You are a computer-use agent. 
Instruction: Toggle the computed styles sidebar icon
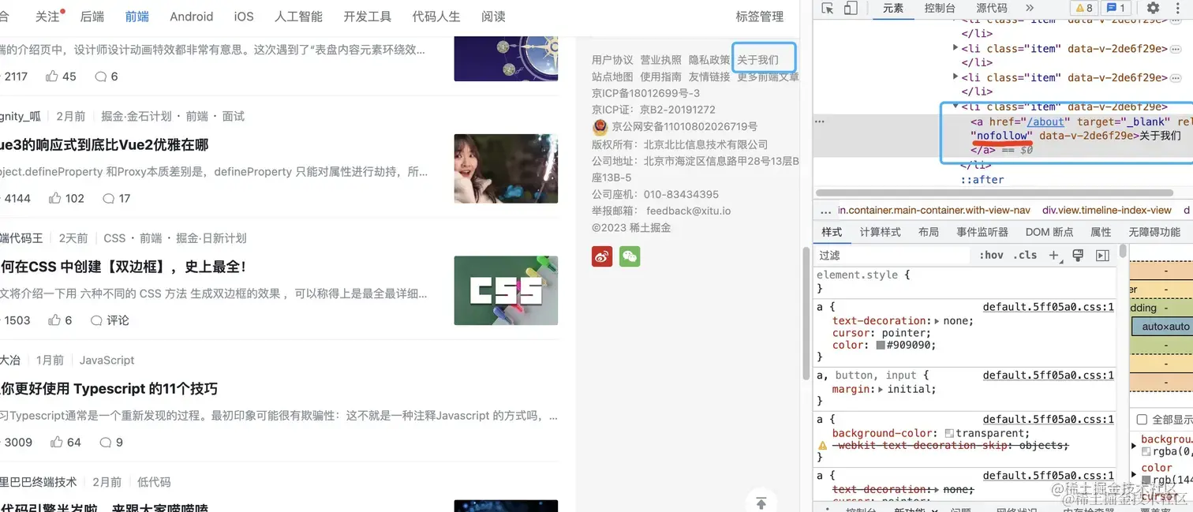tap(1102, 255)
